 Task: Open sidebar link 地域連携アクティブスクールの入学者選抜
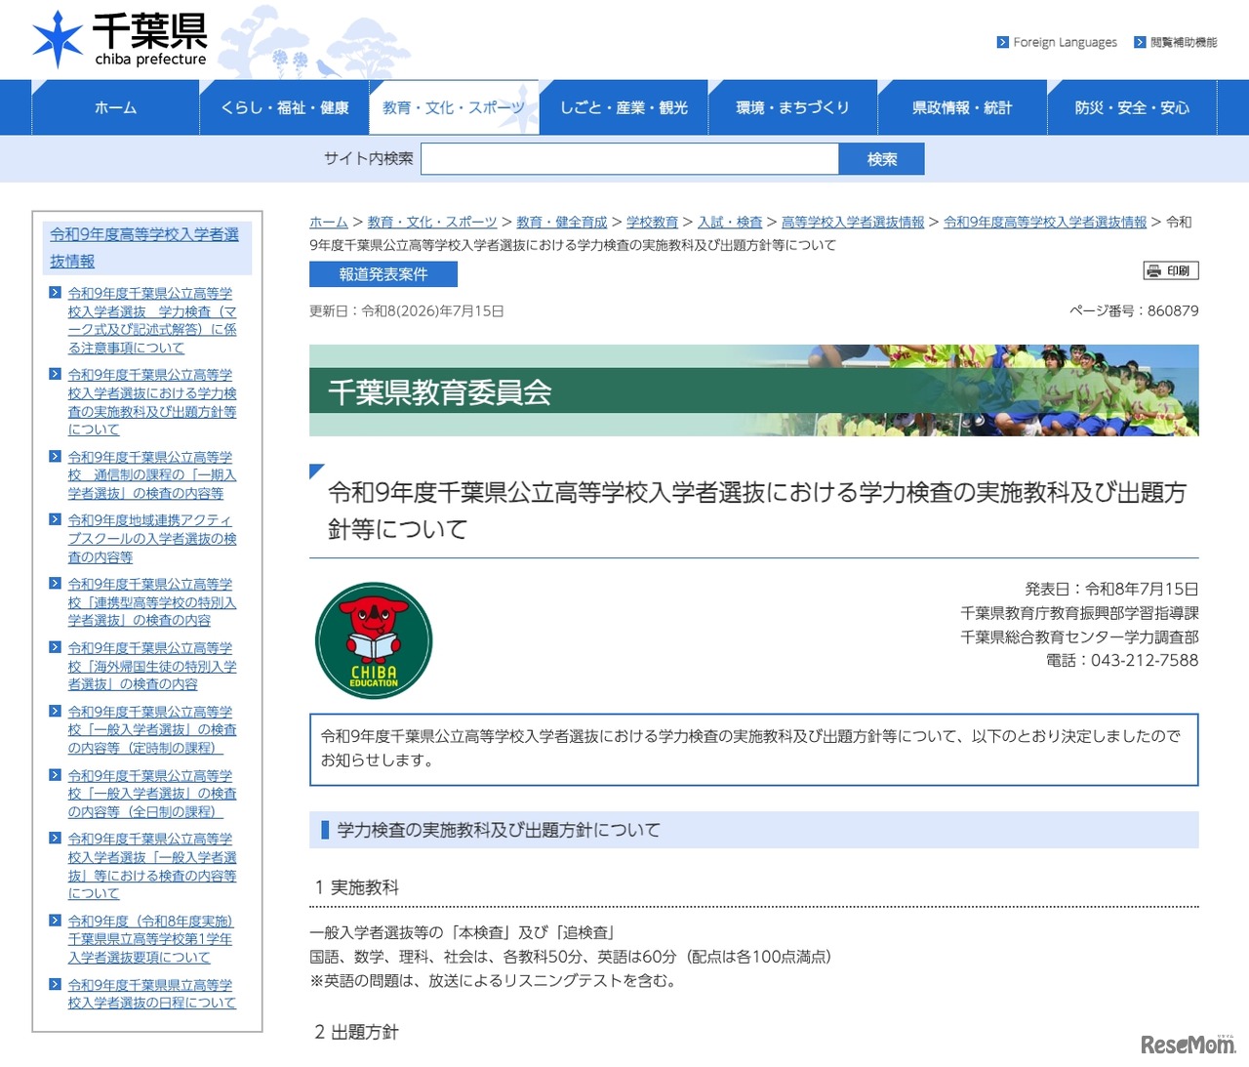(x=152, y=539)
